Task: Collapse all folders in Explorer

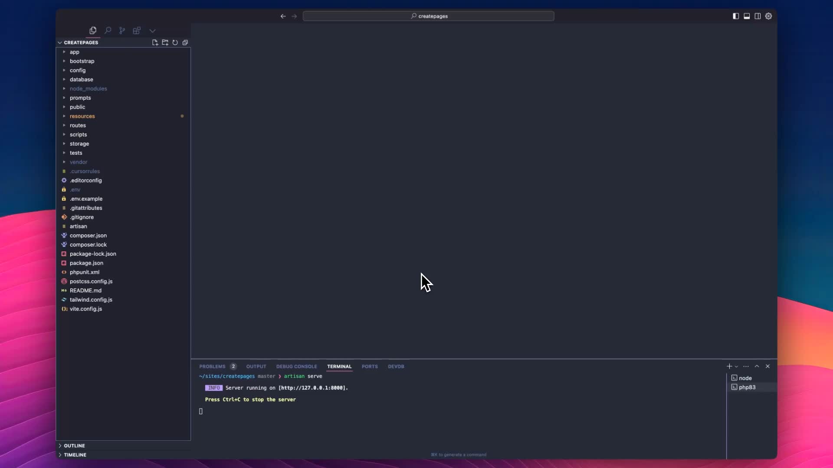Action: 185,42
